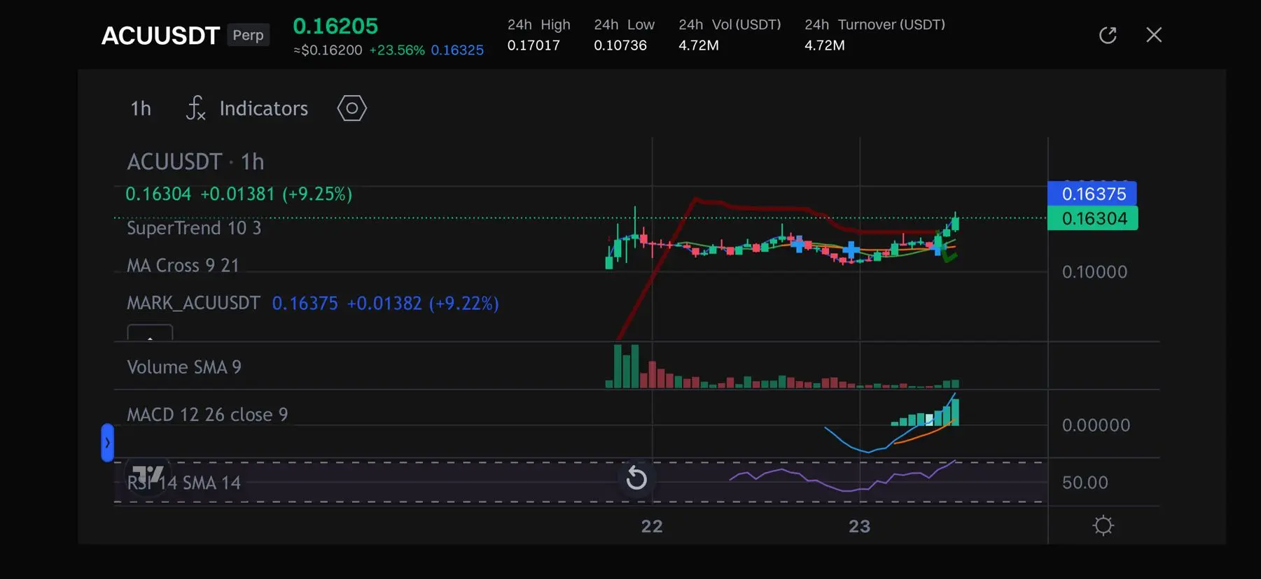Image resolution: width=1261 pixels, height=579 pixels.
Task: Click the TradingView logo
Action: (148, 476)
